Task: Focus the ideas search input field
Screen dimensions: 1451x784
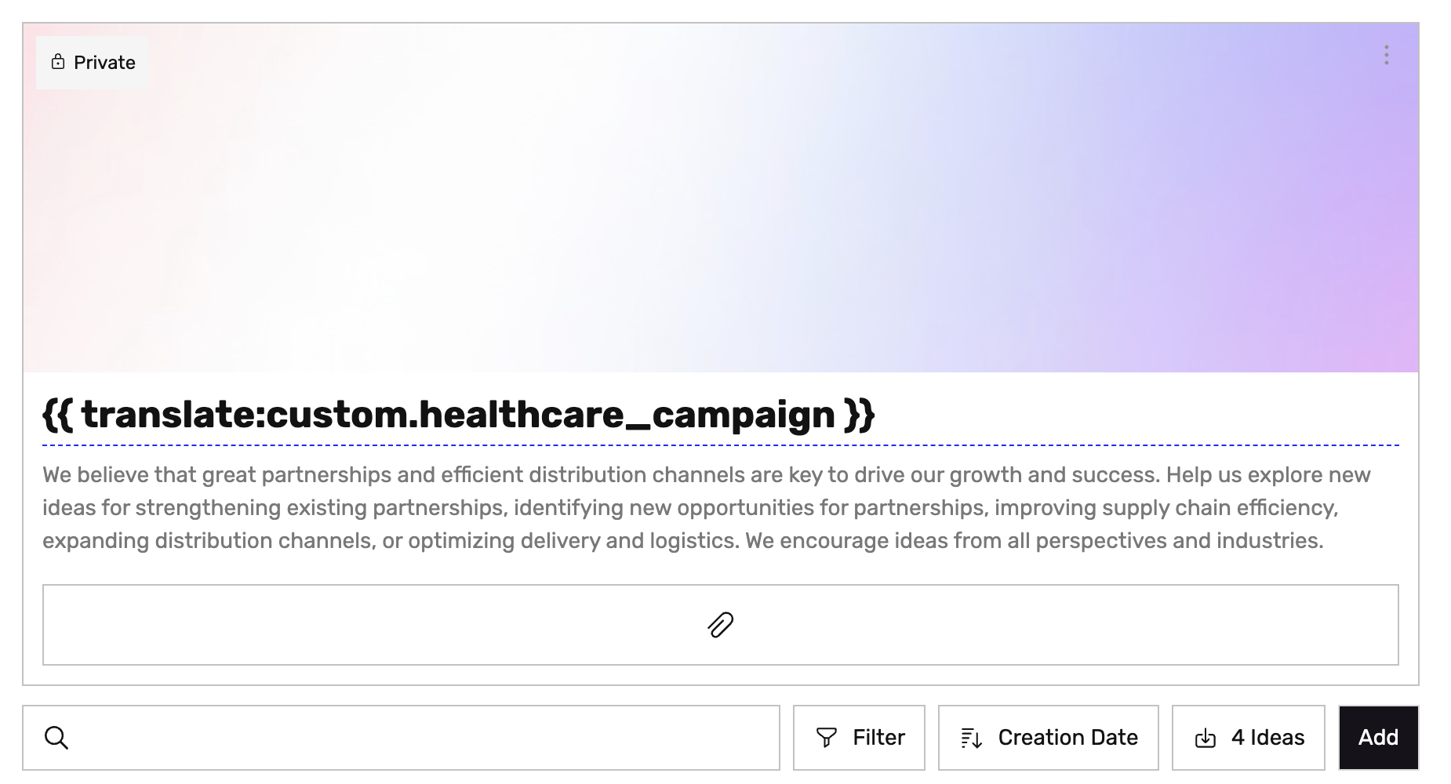Action: tap(424, 738)
